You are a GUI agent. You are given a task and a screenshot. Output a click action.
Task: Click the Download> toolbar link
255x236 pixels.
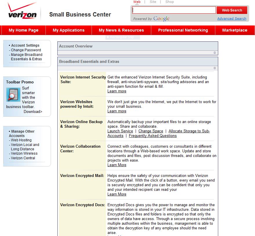coord(33,112)
